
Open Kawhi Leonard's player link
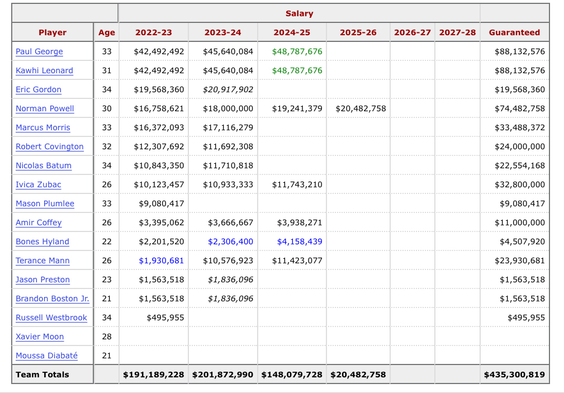44,70
